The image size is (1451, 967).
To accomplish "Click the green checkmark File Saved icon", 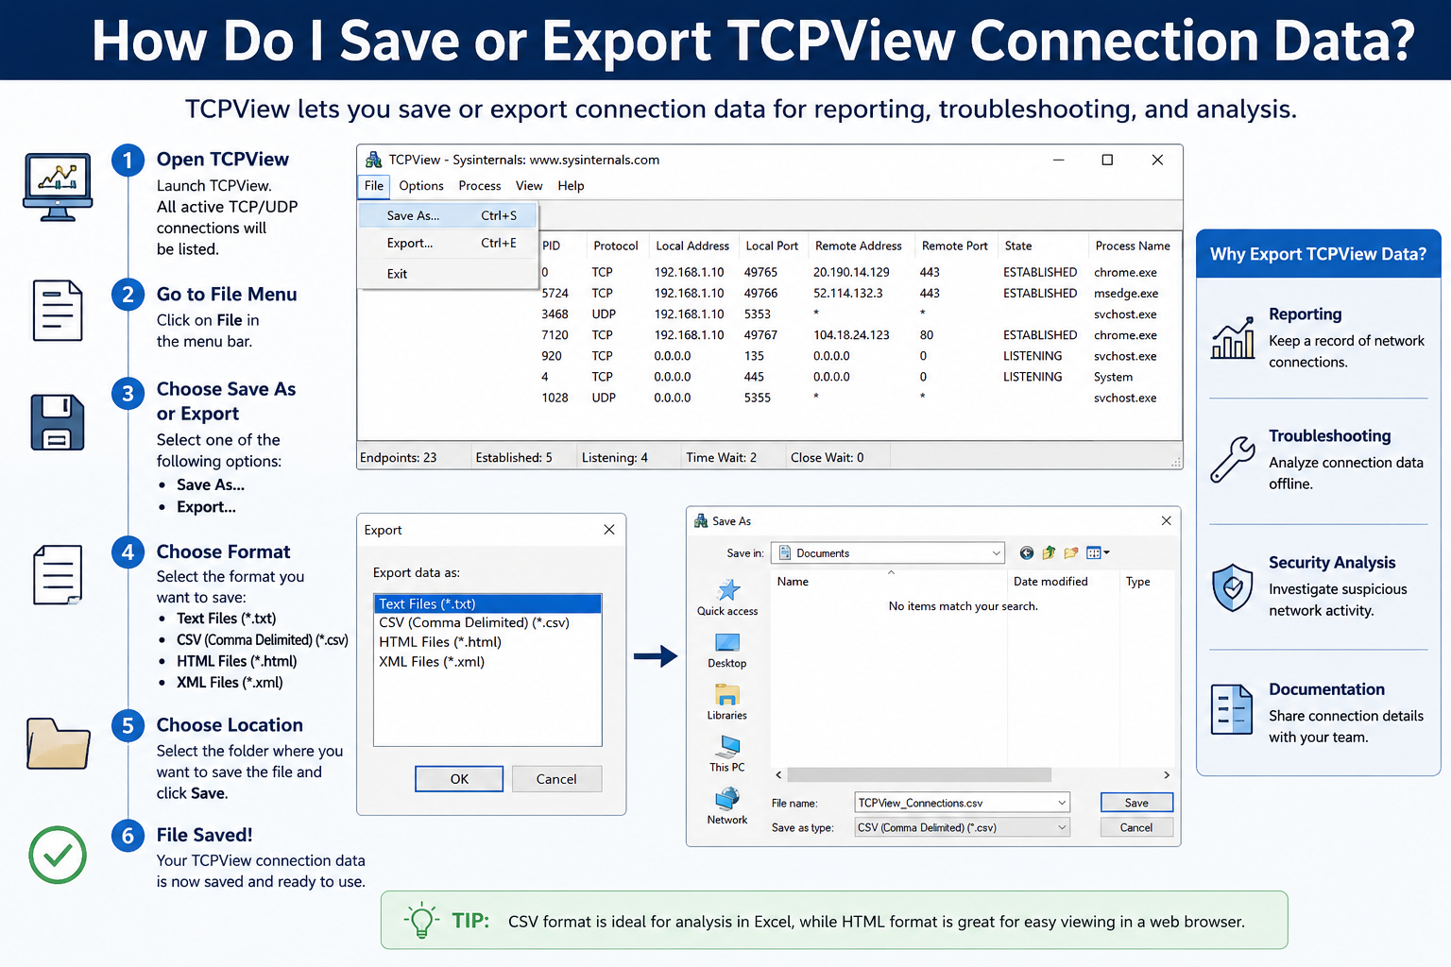I will click(58, 855).
